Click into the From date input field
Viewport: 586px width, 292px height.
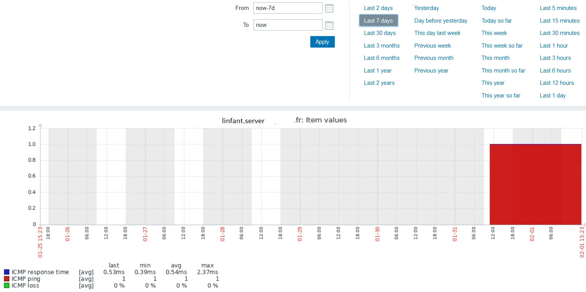click(288, 8)
